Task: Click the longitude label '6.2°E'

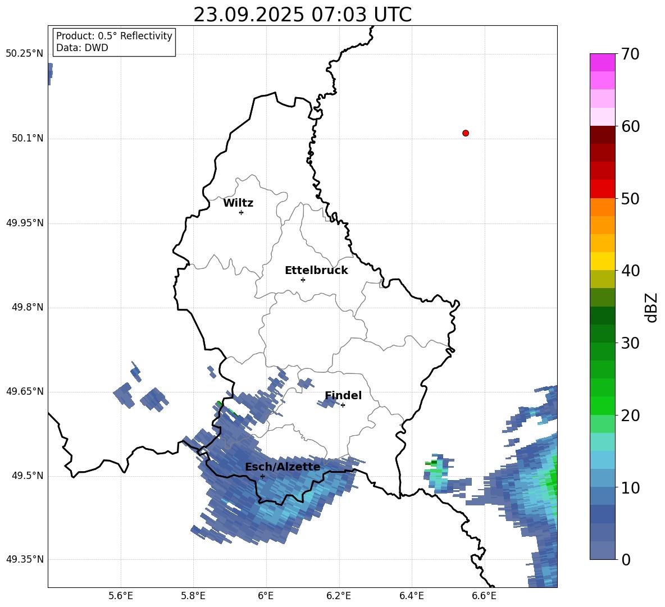Action: pyautogui.click(x=339, y=596)
